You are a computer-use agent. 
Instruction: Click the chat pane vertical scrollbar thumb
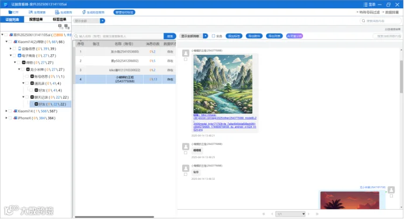pyautogui.click(x=402, y=77)
